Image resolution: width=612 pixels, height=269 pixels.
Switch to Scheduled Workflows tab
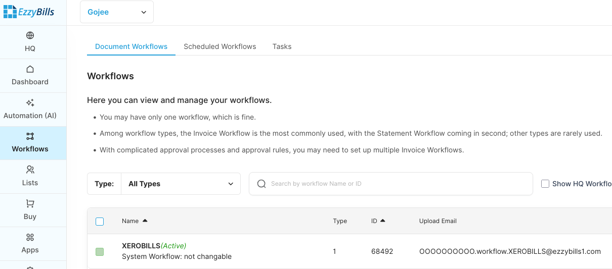pyautogui.click(x=220, y=46)
